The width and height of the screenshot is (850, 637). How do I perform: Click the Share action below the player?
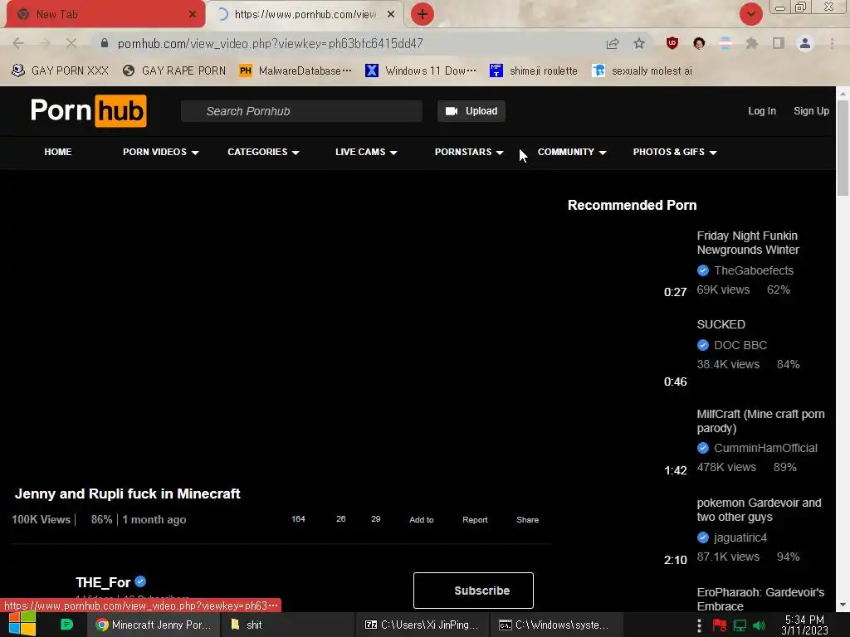point(527,519)
